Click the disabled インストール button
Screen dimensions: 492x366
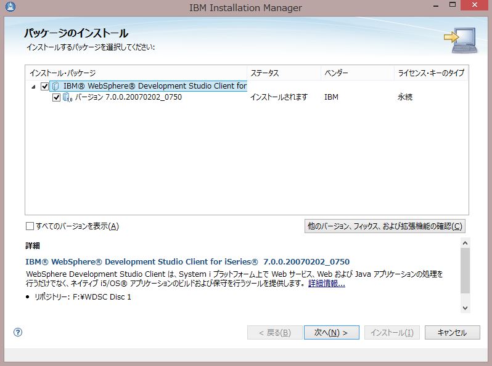point(392,333)
